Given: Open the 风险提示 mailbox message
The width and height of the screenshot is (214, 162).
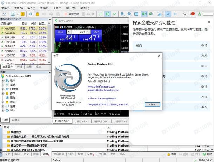Looking at the screenshot, I should point(16,132).
